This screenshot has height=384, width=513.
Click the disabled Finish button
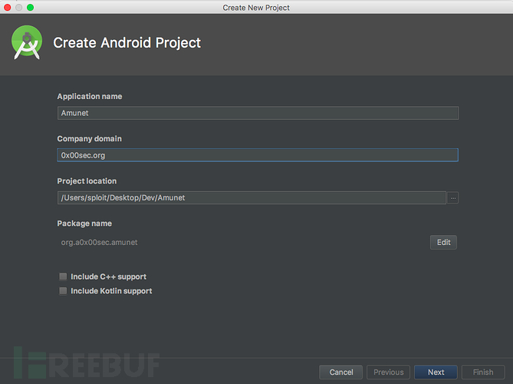point(483,372)
